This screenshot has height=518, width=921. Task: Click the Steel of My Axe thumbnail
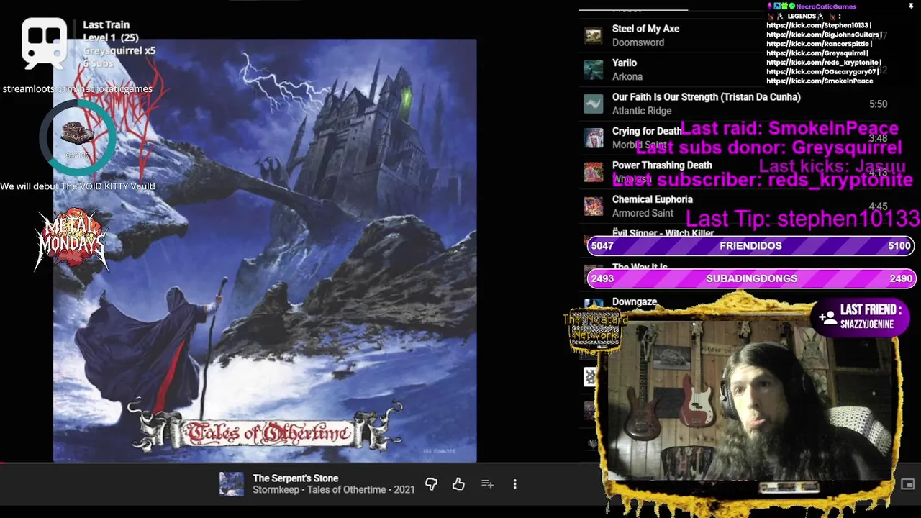pos(593,35)
